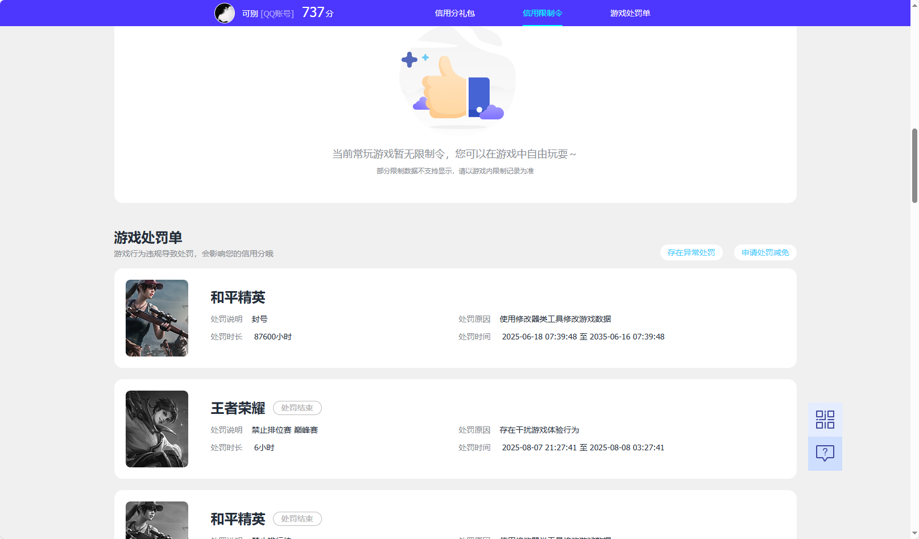Click the 游戏处罚单 section heading

coord(147,238)
